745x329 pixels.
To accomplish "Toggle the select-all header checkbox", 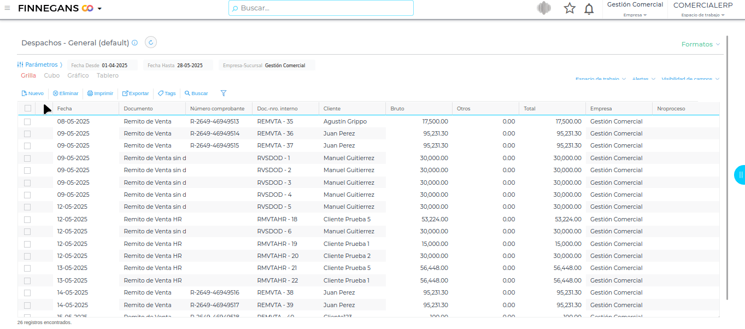I will 28,108.
